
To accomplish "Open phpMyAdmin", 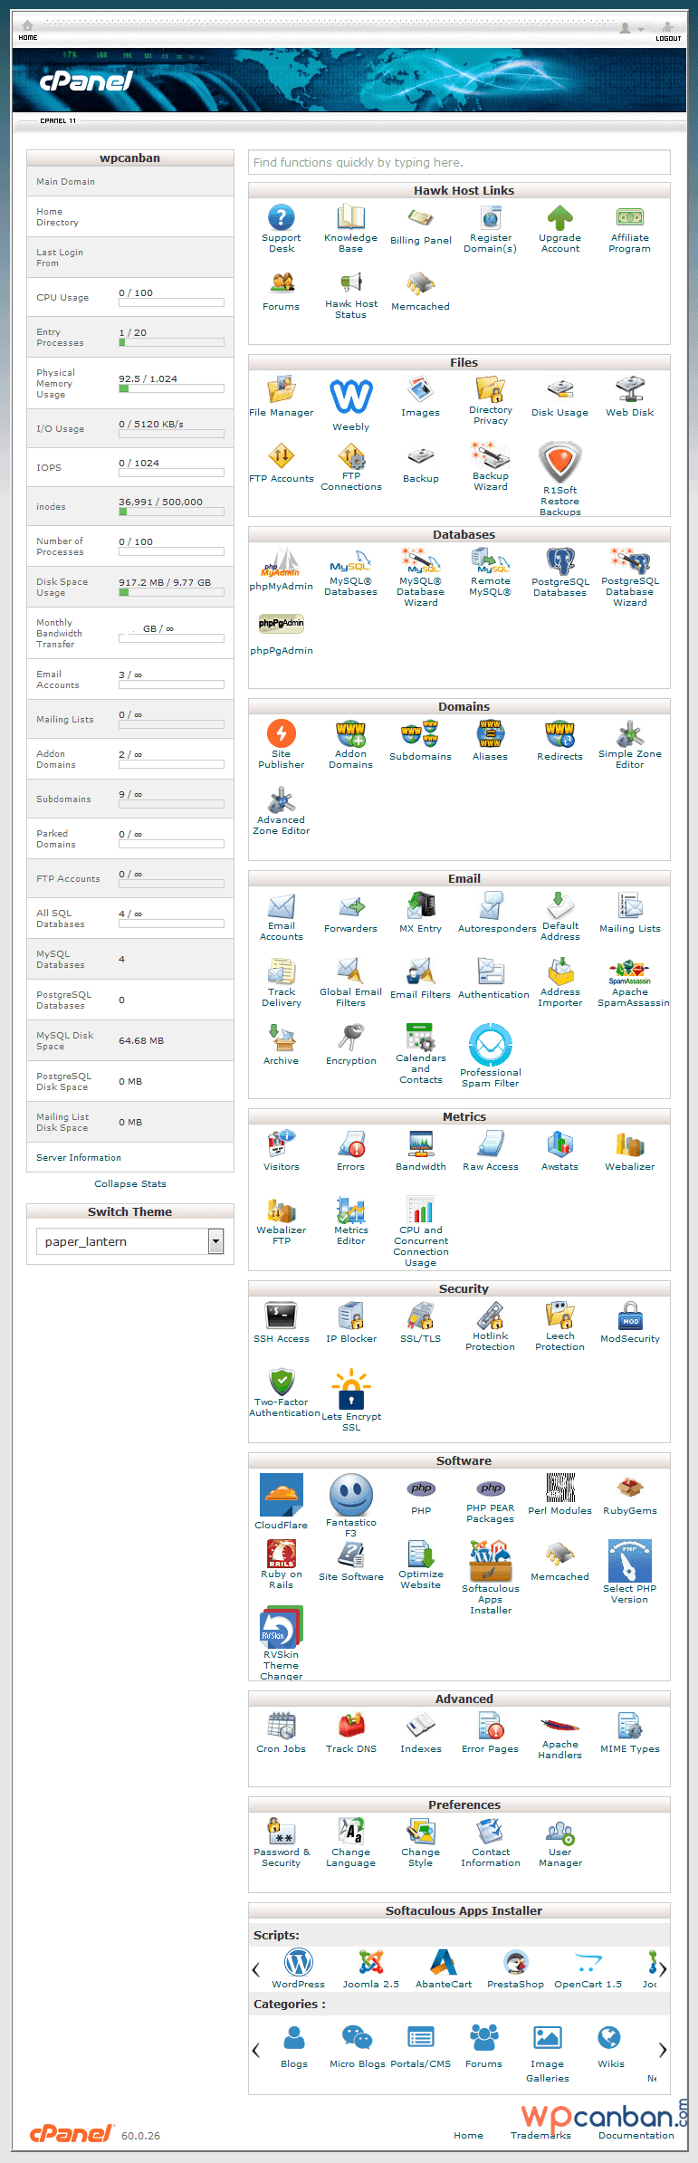I will tap(282, 562).
